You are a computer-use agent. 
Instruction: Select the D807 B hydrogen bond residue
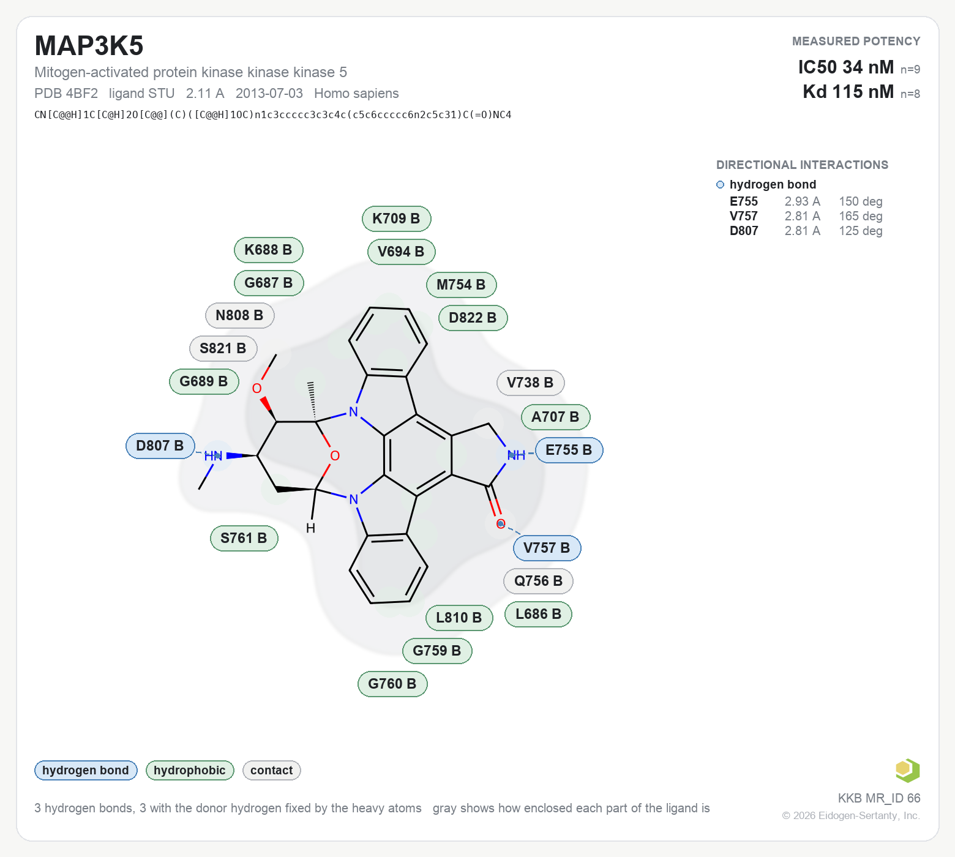(x=160, y=446)
